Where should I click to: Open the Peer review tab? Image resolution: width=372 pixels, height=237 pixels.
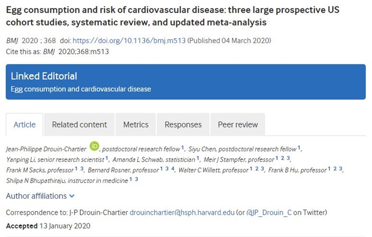(x=239, y=125)
